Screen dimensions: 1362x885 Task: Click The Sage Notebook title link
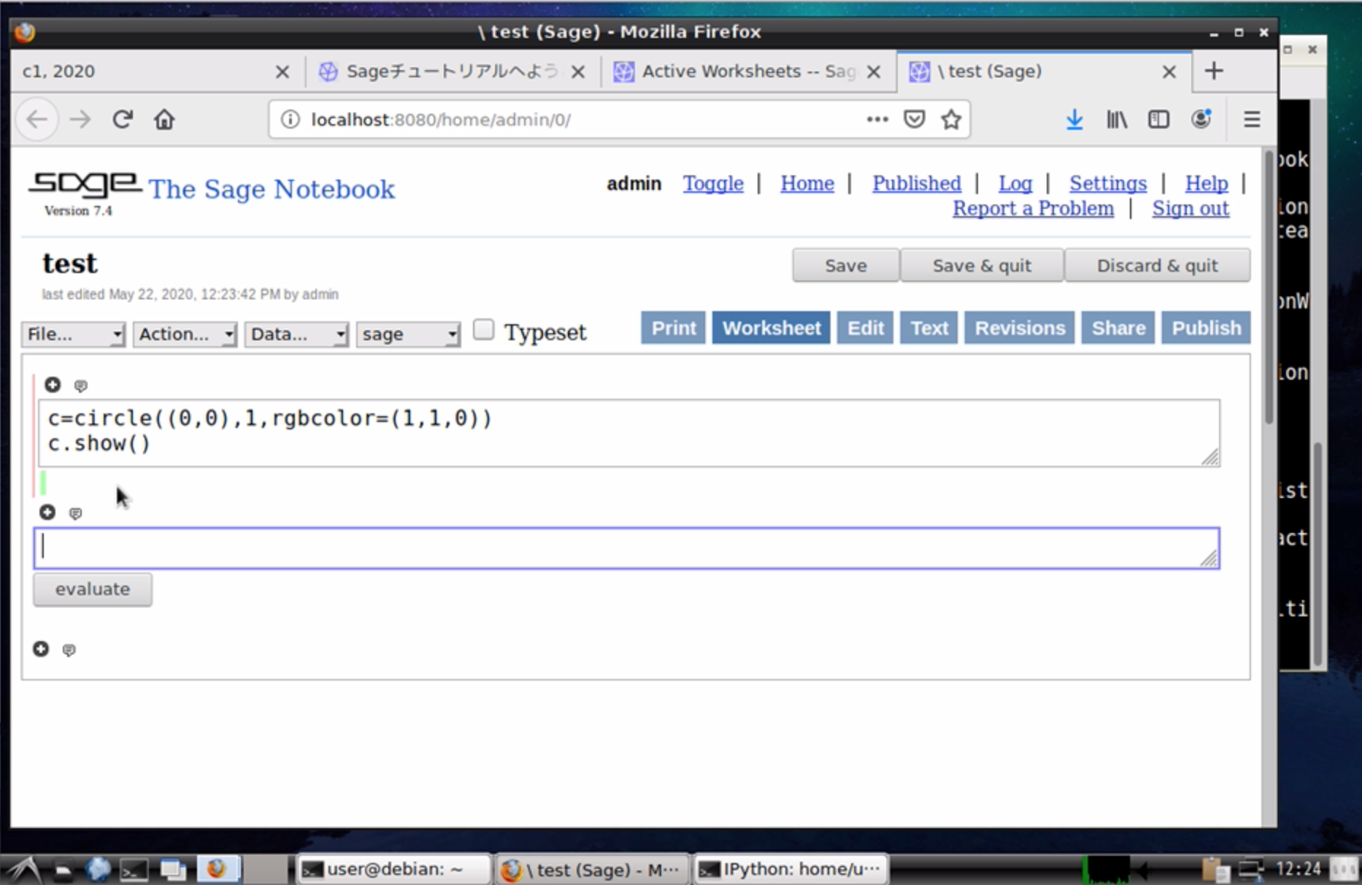(x=272, y=189)
